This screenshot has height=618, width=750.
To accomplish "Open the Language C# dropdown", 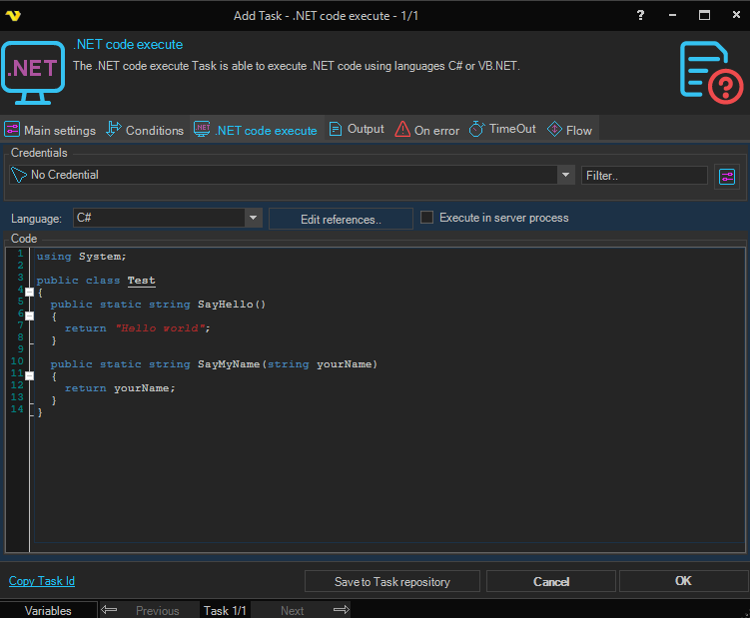I will 253,218.
